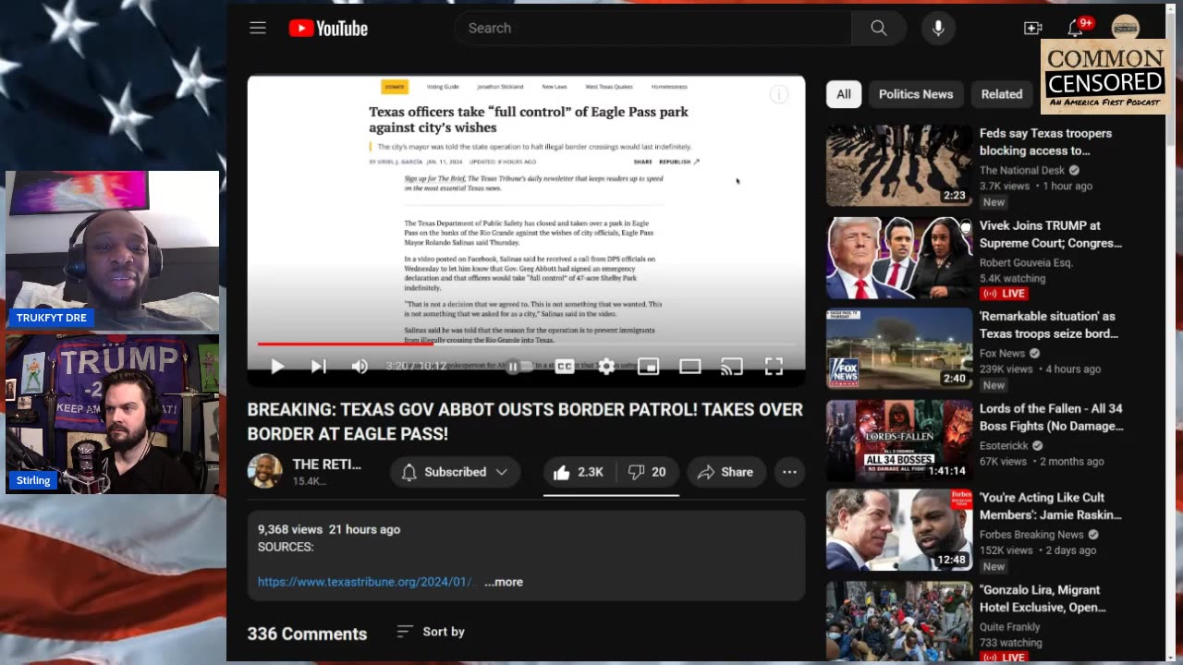The width and height of the screenshot is (1183, 665).
Task: Open THE RETI... channel name link
Action: point(326,464)
